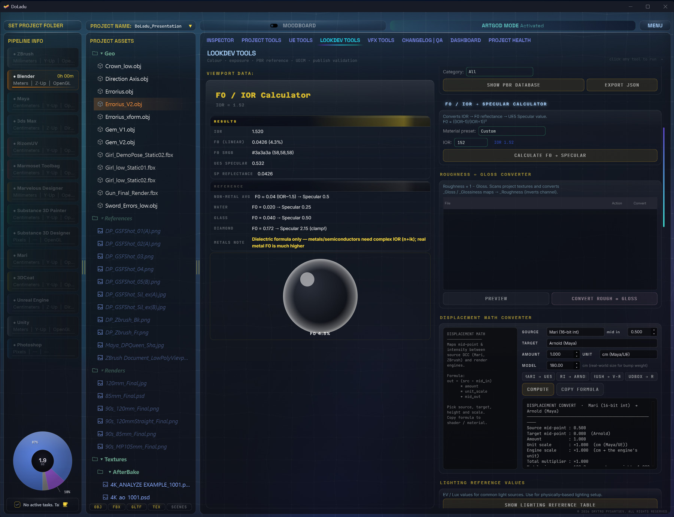Click the Amount 1.000 spin field
The image size is (674, 517).
click(x=563, y=354)
